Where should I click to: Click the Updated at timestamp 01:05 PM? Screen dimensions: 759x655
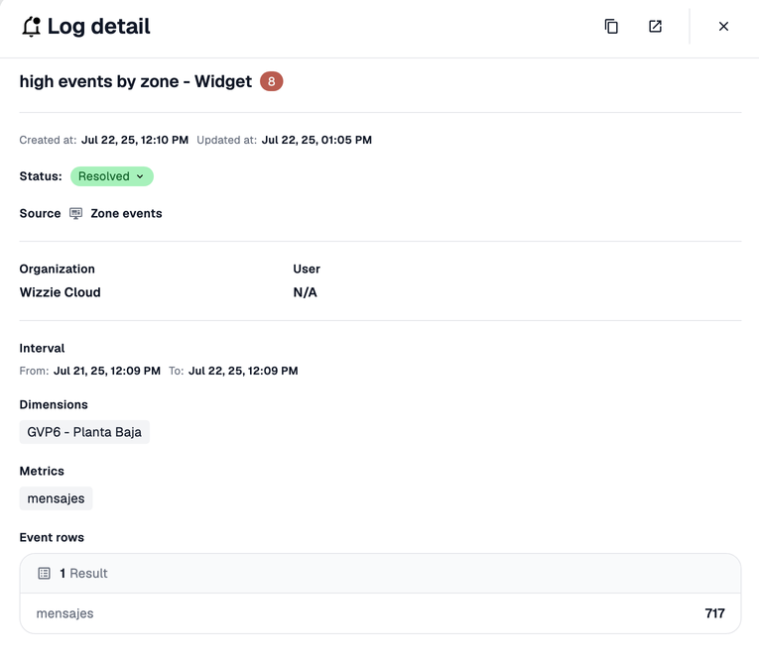tap(316, 140)
